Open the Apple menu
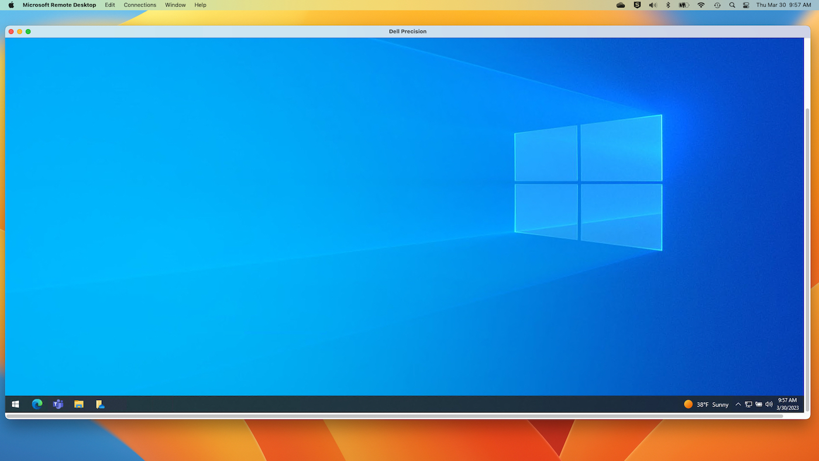819x461 pixels. point(11,5)
